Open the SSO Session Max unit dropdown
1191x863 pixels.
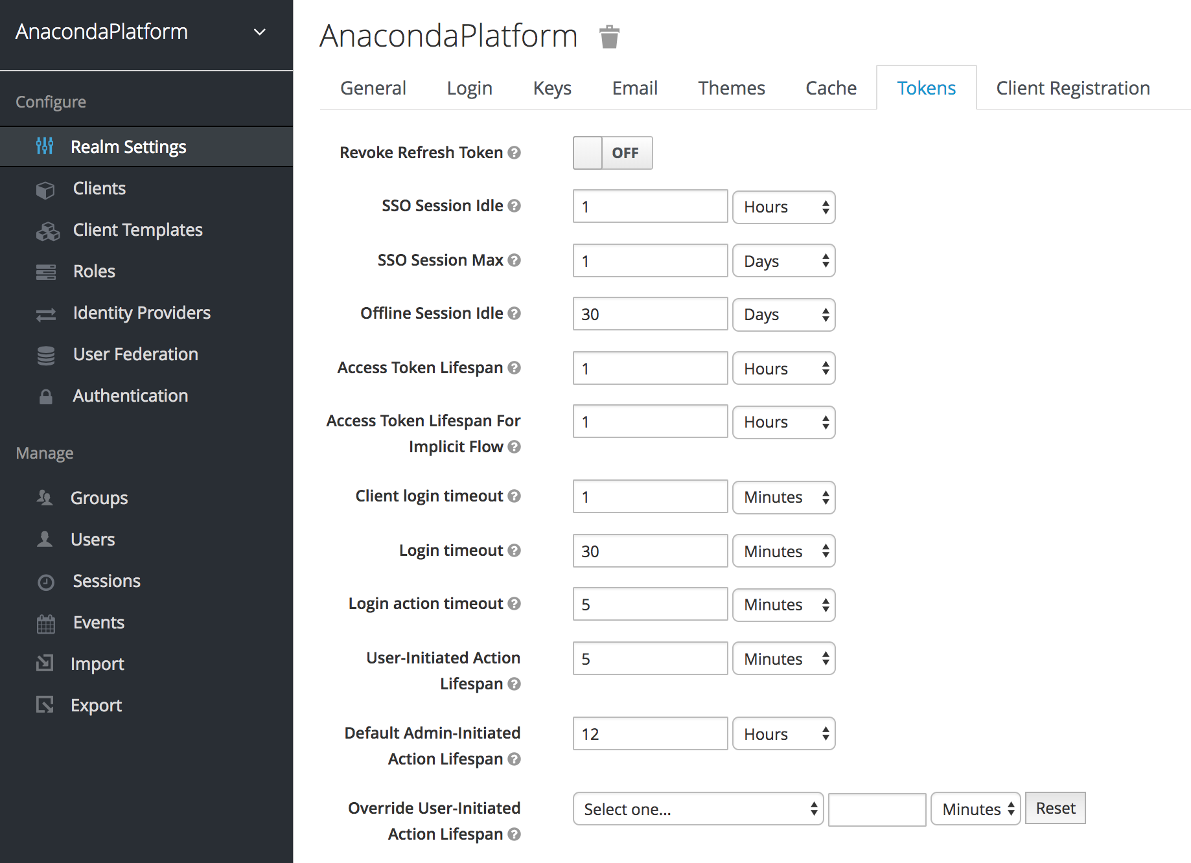tap(783, 261)
